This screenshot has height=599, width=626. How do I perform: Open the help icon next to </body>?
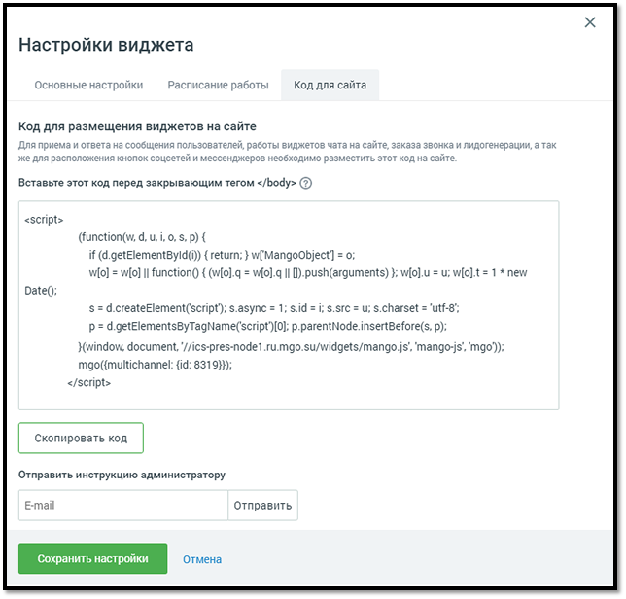click(306, 183)
